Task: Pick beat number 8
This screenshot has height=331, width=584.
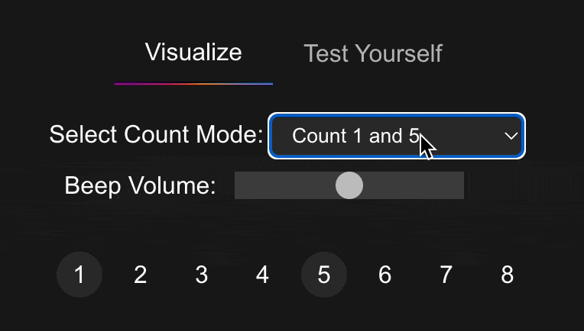Action: click(508, 275)
